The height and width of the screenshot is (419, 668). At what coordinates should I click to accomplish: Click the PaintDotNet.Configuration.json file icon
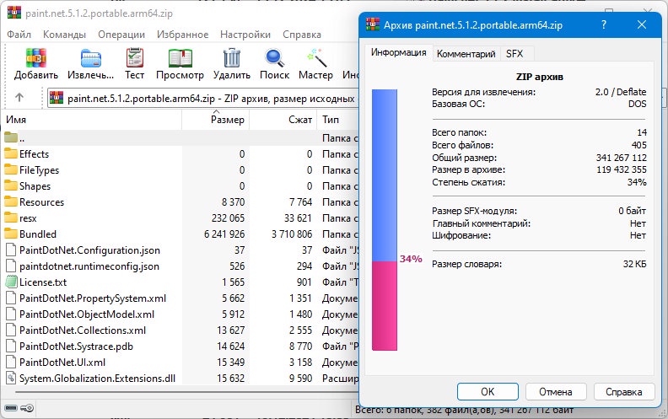(x=11, y=250)
